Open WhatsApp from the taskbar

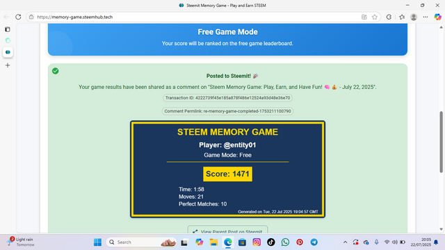(285, 242)
